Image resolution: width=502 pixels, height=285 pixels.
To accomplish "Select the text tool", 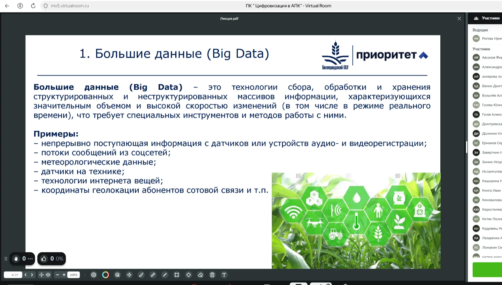I will [x=224, y=275].
